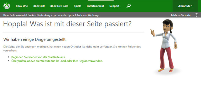Open the search magnifier icon
The height and width of the screenshot is (100, 201).
pos(128,6)
